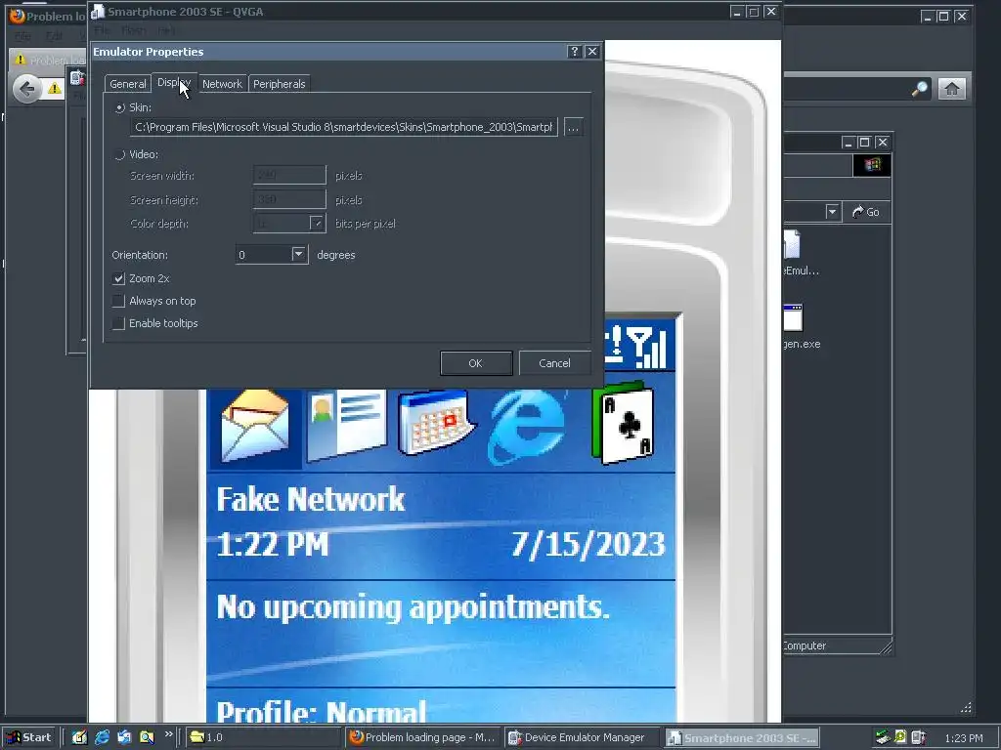Open the Explorer address bar dropdown arrow
The height and width of the screenshot is (750, 1001).
(x=832, y=212)
